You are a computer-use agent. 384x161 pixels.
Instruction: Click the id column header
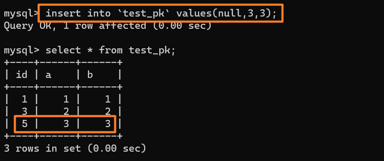(22, 75)
